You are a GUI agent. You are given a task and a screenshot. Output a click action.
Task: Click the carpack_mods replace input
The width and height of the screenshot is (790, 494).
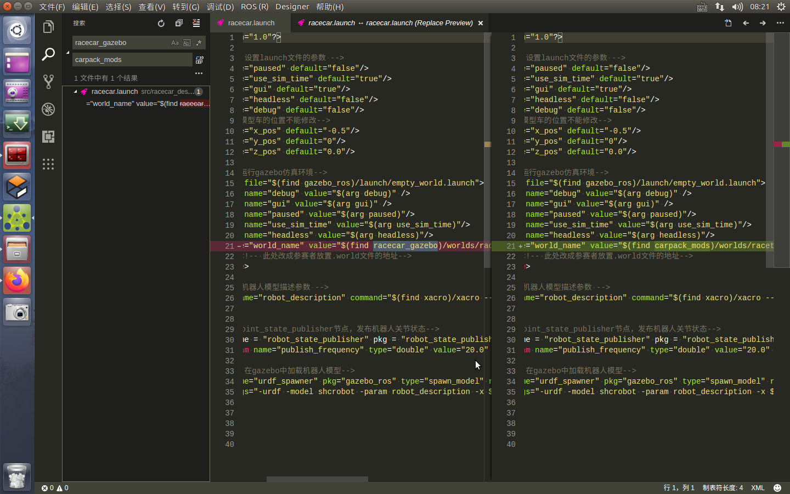(x=132, y=60)
